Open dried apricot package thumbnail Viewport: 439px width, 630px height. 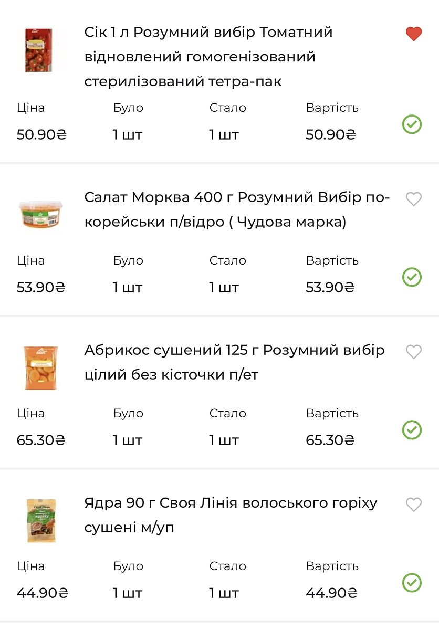click(x=41, y=367)
